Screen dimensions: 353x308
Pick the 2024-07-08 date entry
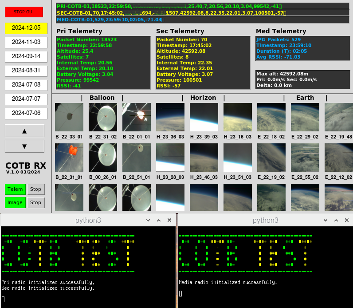click(26, 85)
